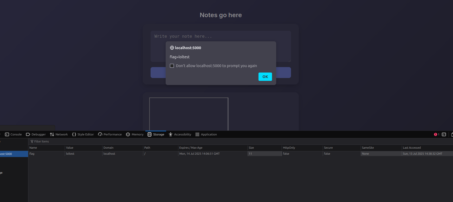
Task: Click the note textarea placeholder text
Action: coord(183,36)
